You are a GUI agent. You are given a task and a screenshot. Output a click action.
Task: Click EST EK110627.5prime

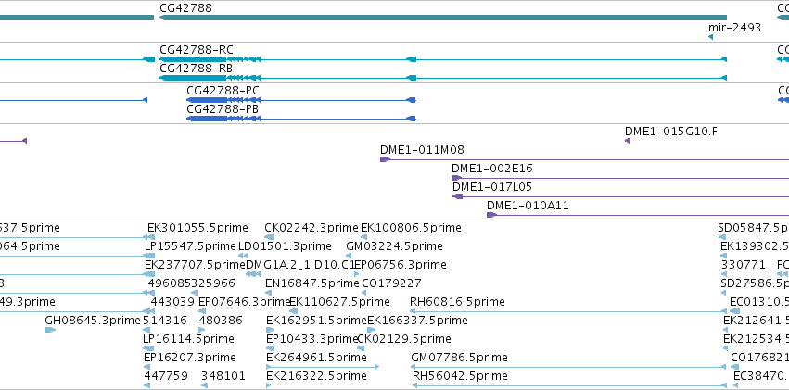(x=339, y=302)
